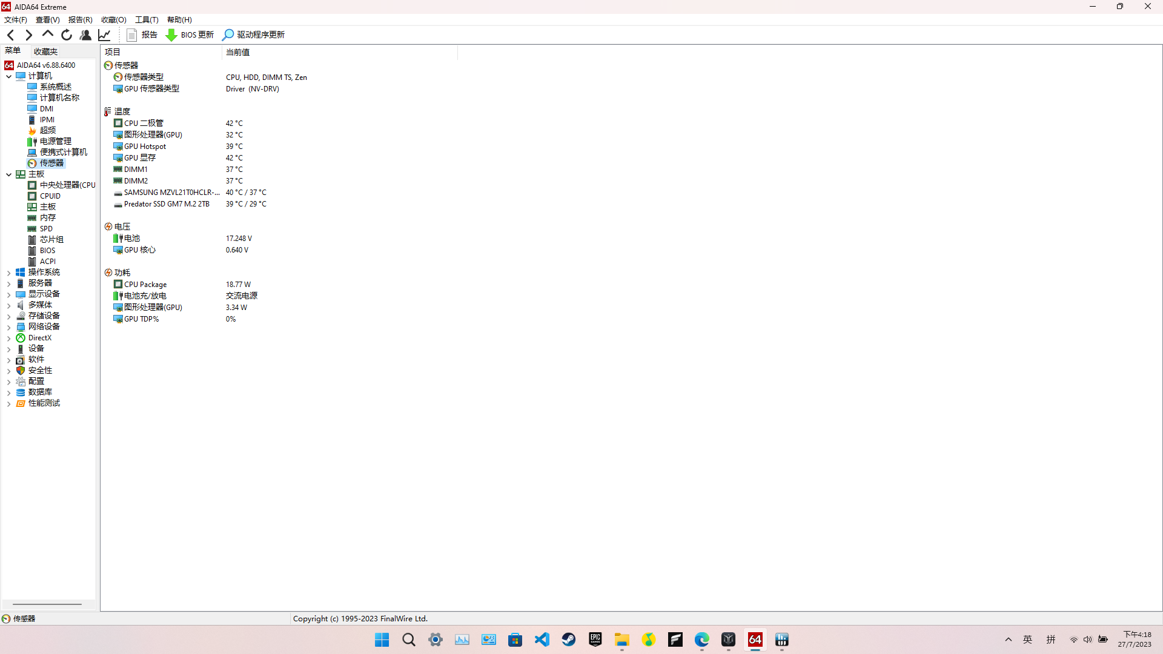Open the 帮助(H) menu
Viewport: 1163px width, 654px height.
179,20
